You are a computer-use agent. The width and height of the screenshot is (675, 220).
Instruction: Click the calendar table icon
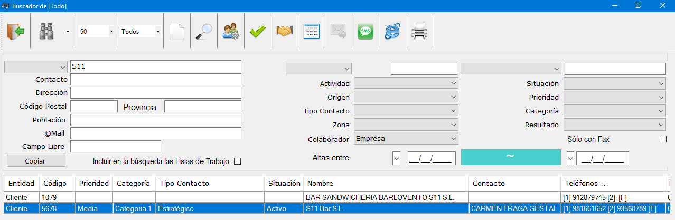pyautogui.click(x=312, y=32)
